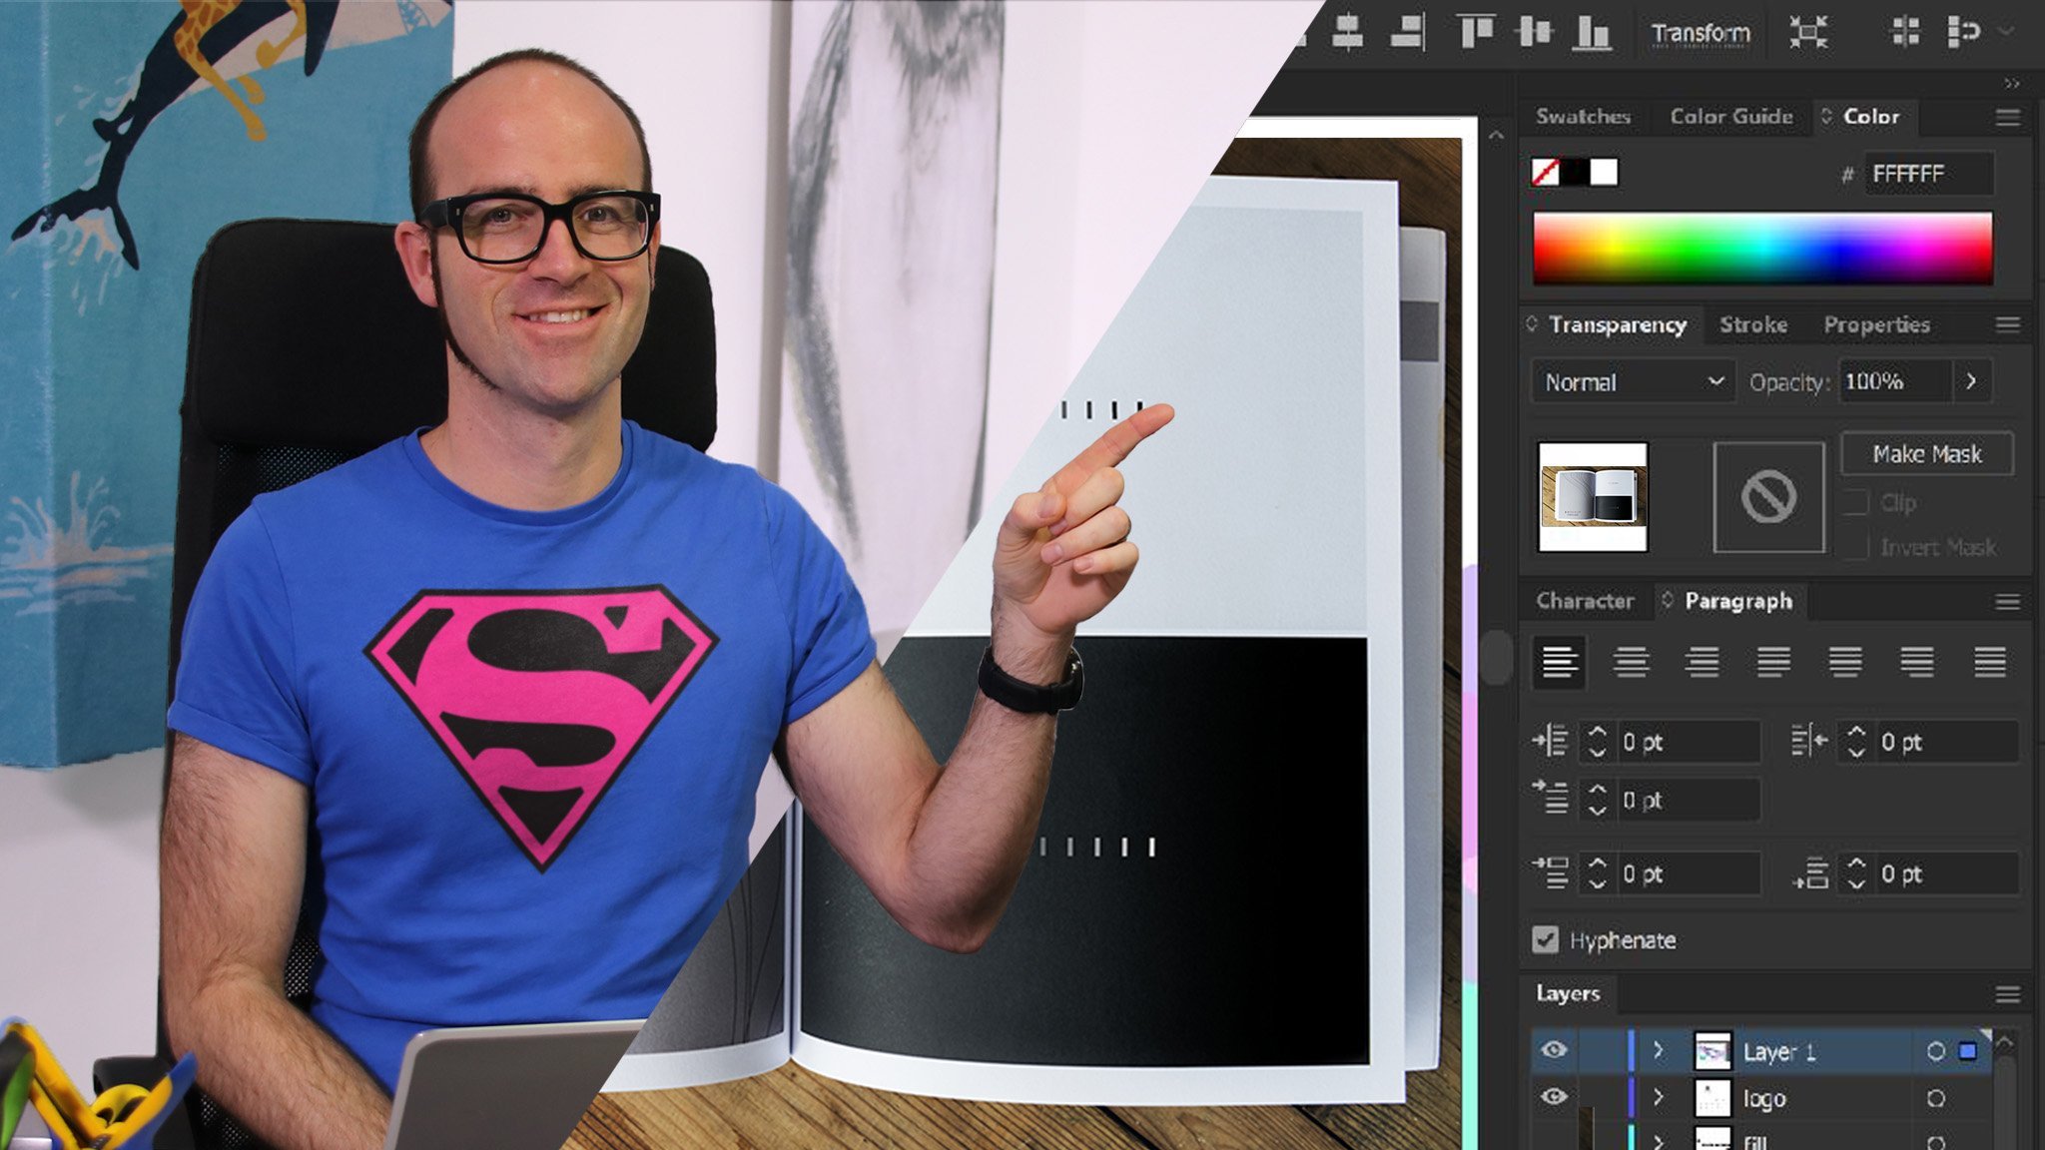The width and height of the screenshot is (2045, 1150).
Task: Click the FFFFFF hex input field
Action: point(1932,173)
